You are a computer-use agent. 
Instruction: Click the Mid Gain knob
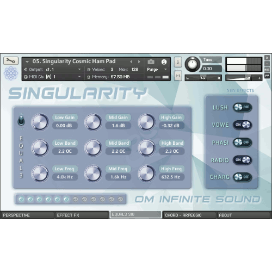(93, 122)
